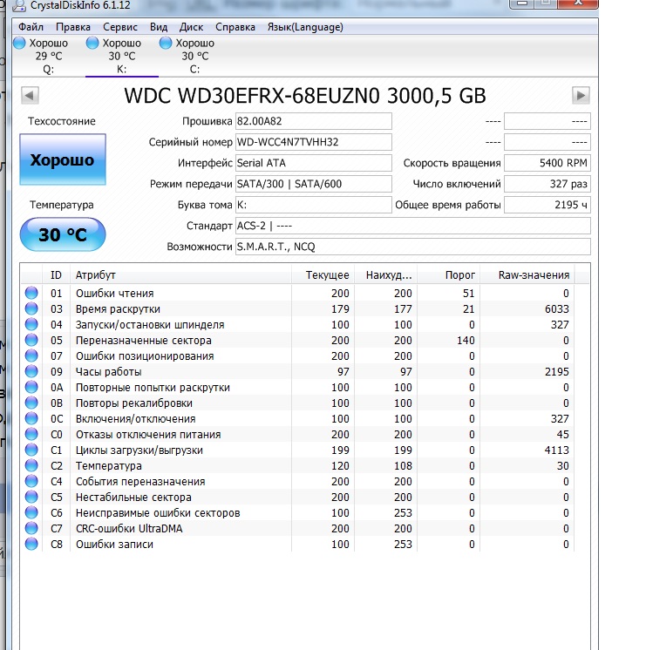Click the transfer mode field SATA/300 | SATA/600

(313, 184)
